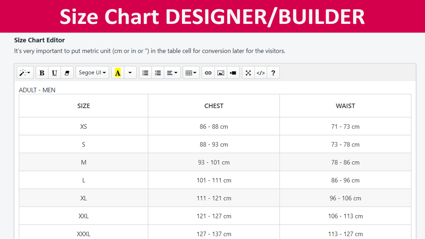This screenshot has width=425, height=239.
Task: Click the CHEST column header cell
Action: pos(214,106)
